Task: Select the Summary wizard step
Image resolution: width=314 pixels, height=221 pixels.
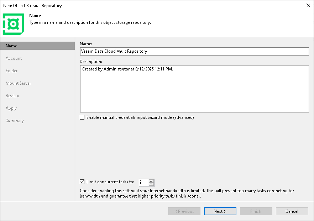Action: [15, 121]
